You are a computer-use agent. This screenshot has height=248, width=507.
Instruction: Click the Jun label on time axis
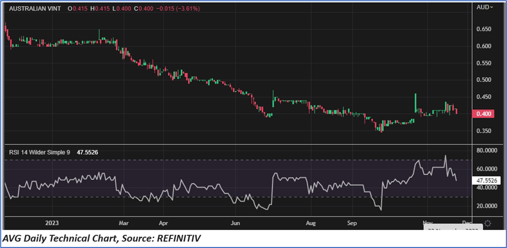236,223
